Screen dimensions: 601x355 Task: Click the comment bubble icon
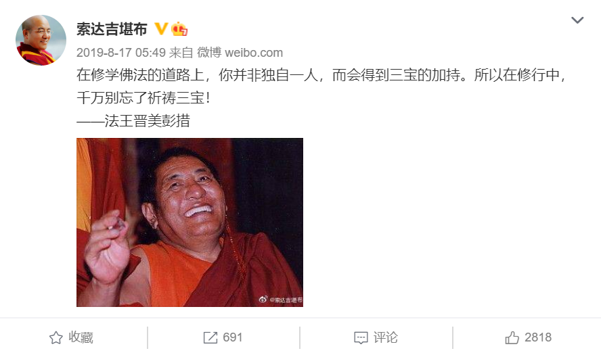point(361,337)
